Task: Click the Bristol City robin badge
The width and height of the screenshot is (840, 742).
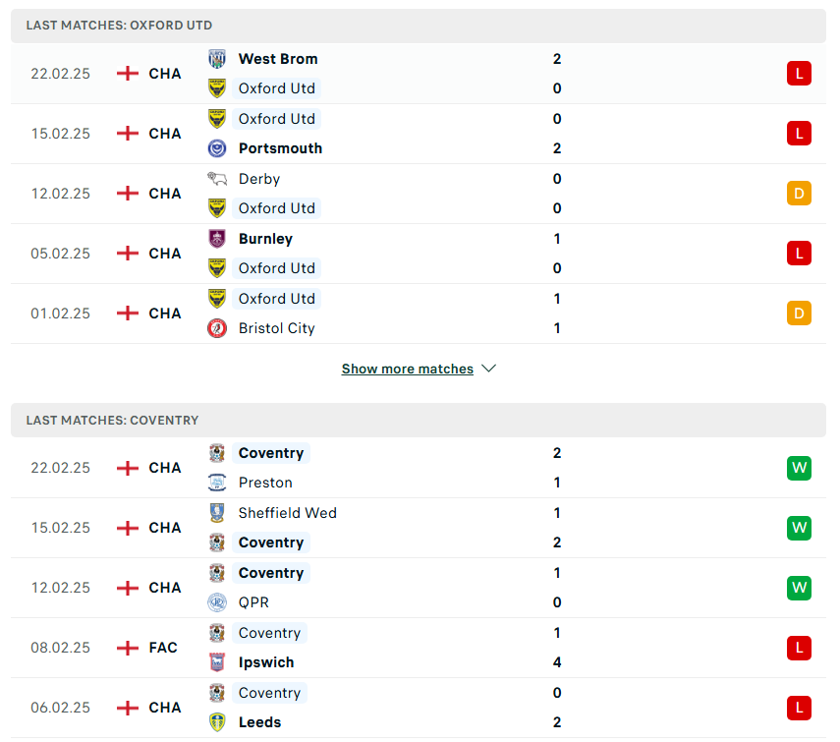Action: click(217, 328)
